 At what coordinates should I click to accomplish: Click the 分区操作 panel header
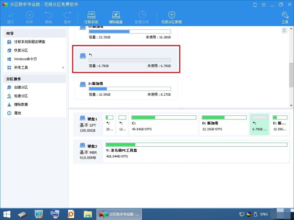click(35, 79)
